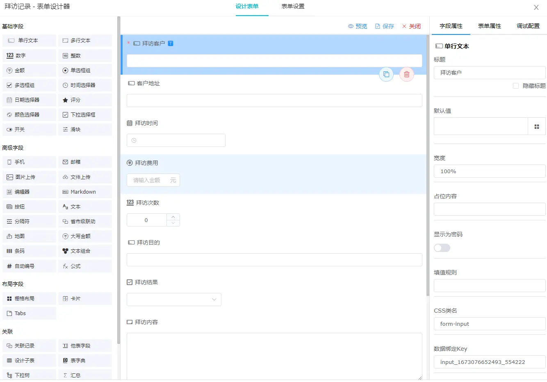Add the 邮箱 field
The width and height of the screenshot is (547, 382).
(85, 162)
